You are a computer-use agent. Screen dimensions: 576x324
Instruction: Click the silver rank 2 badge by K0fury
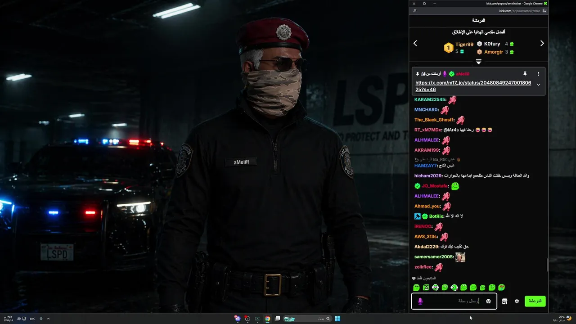pyautogui.click(x=479, y=44)
